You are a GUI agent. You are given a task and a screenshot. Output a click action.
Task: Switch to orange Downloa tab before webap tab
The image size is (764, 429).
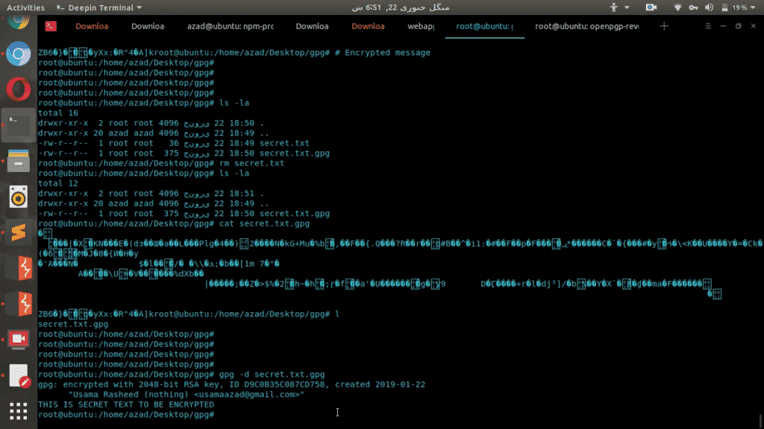click(368, 26)
